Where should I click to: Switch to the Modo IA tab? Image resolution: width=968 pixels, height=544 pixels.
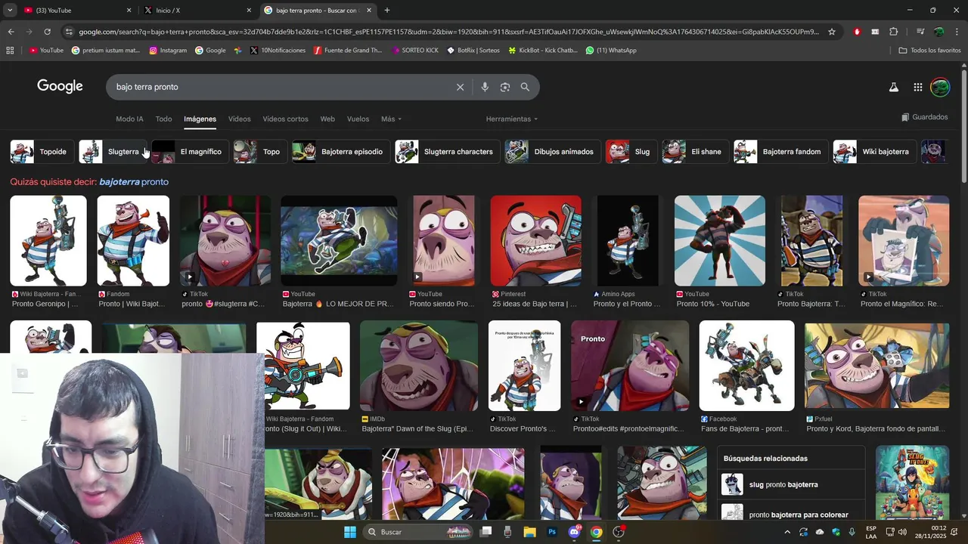click(129, 119)
